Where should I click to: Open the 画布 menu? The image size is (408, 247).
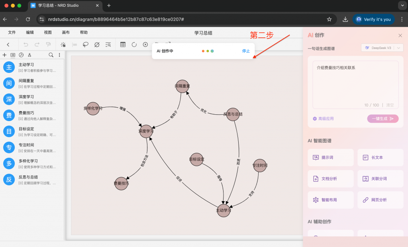[x=66, y=32]
